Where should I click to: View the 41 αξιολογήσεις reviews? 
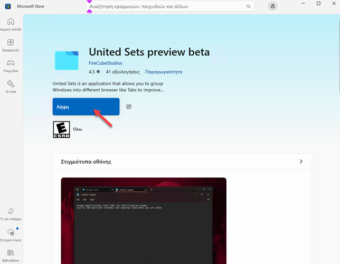122,72
